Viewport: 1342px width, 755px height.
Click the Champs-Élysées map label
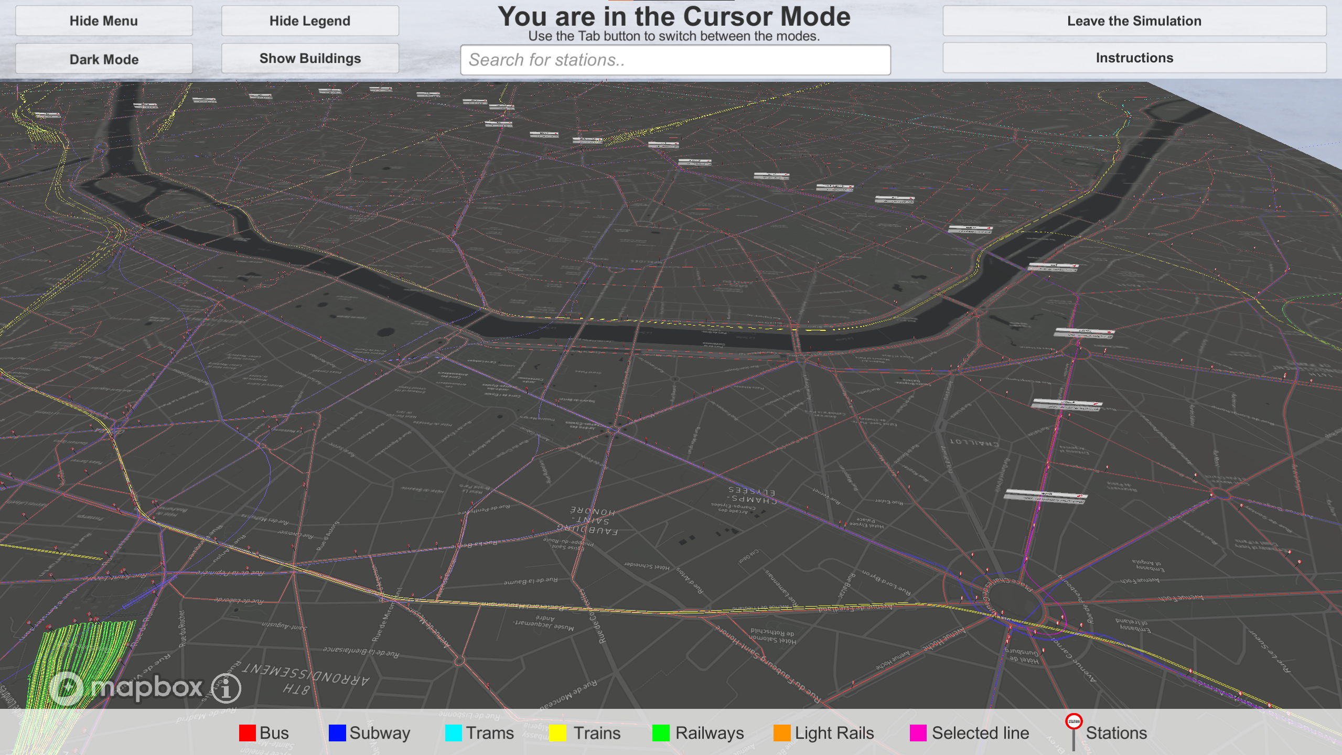[751, 495]
